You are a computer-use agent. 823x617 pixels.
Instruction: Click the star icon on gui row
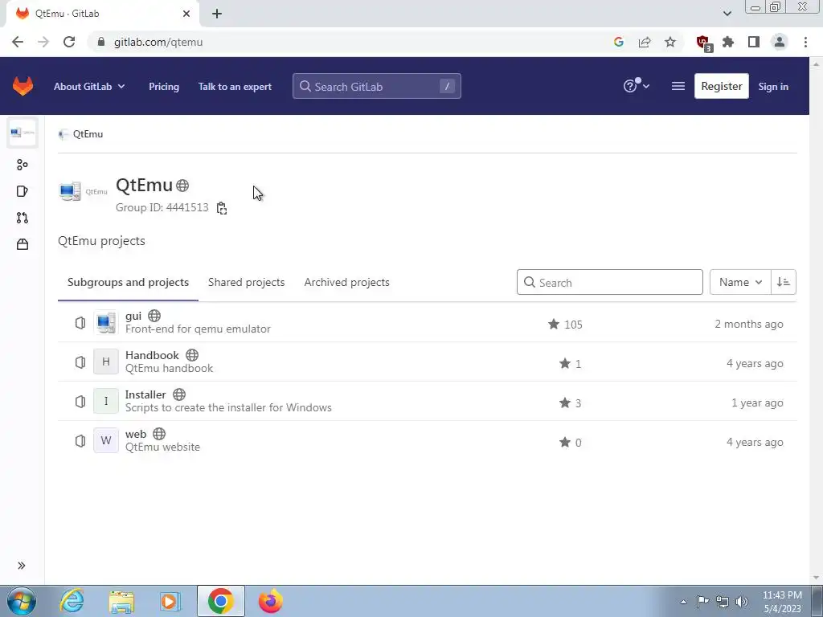pyautogui.click(x=553, y=324)
